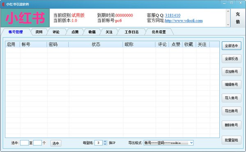This screenshot has height=152, width=246.
Task: Maximize the 小红书引流软件 window
Action: pyautogui.click(x=232, y=3)
